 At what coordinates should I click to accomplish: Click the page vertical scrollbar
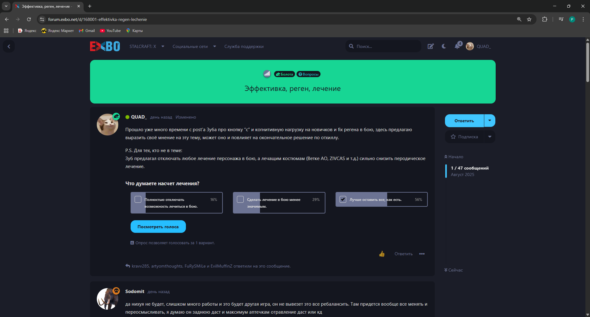(x=588, y=62)
